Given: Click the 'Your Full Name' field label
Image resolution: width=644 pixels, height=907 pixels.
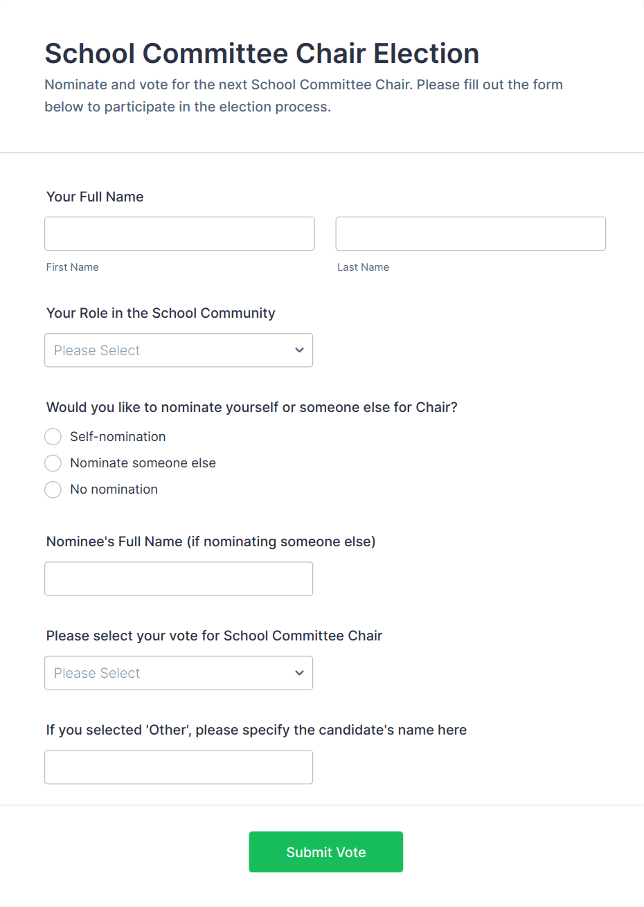Looking at the screenshot, I should pyautogui.click(x=95, y=197).
